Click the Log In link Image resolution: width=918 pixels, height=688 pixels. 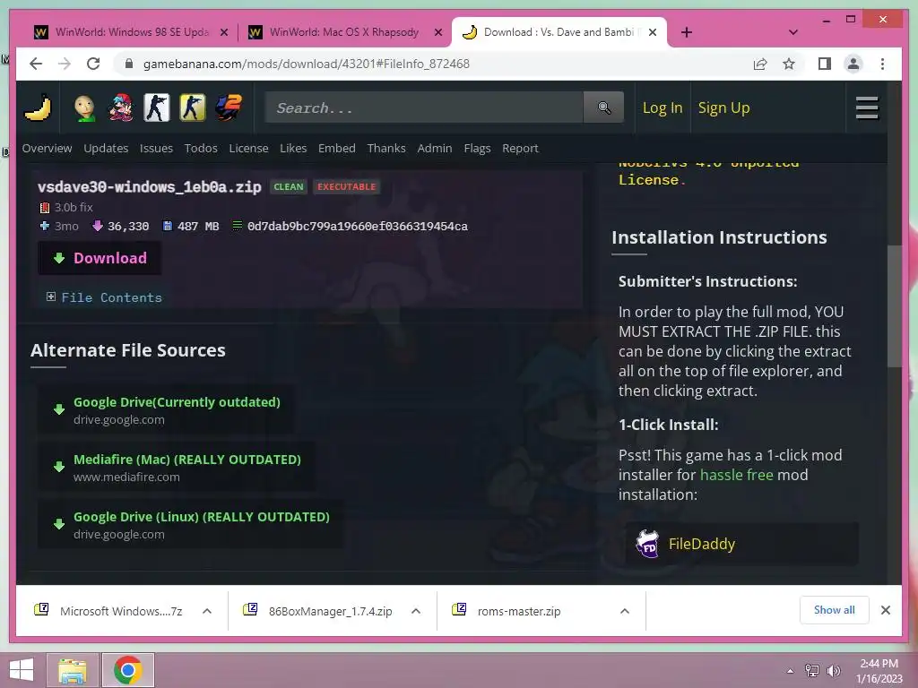pyautogui.click(x=663, y=107)
